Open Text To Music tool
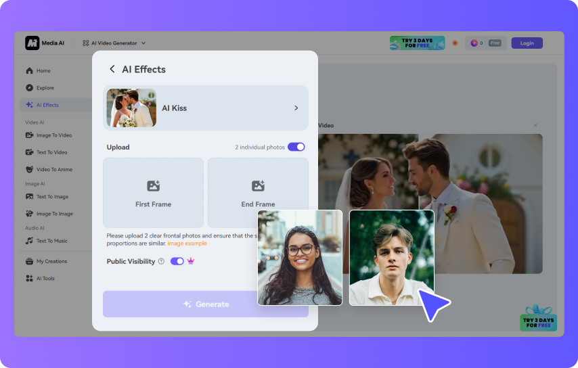Image resolution: width=578 pixels, height=368 pixels. [x=51, y=241]
